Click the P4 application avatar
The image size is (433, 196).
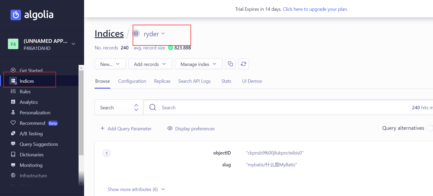click(x=13, y=44)
